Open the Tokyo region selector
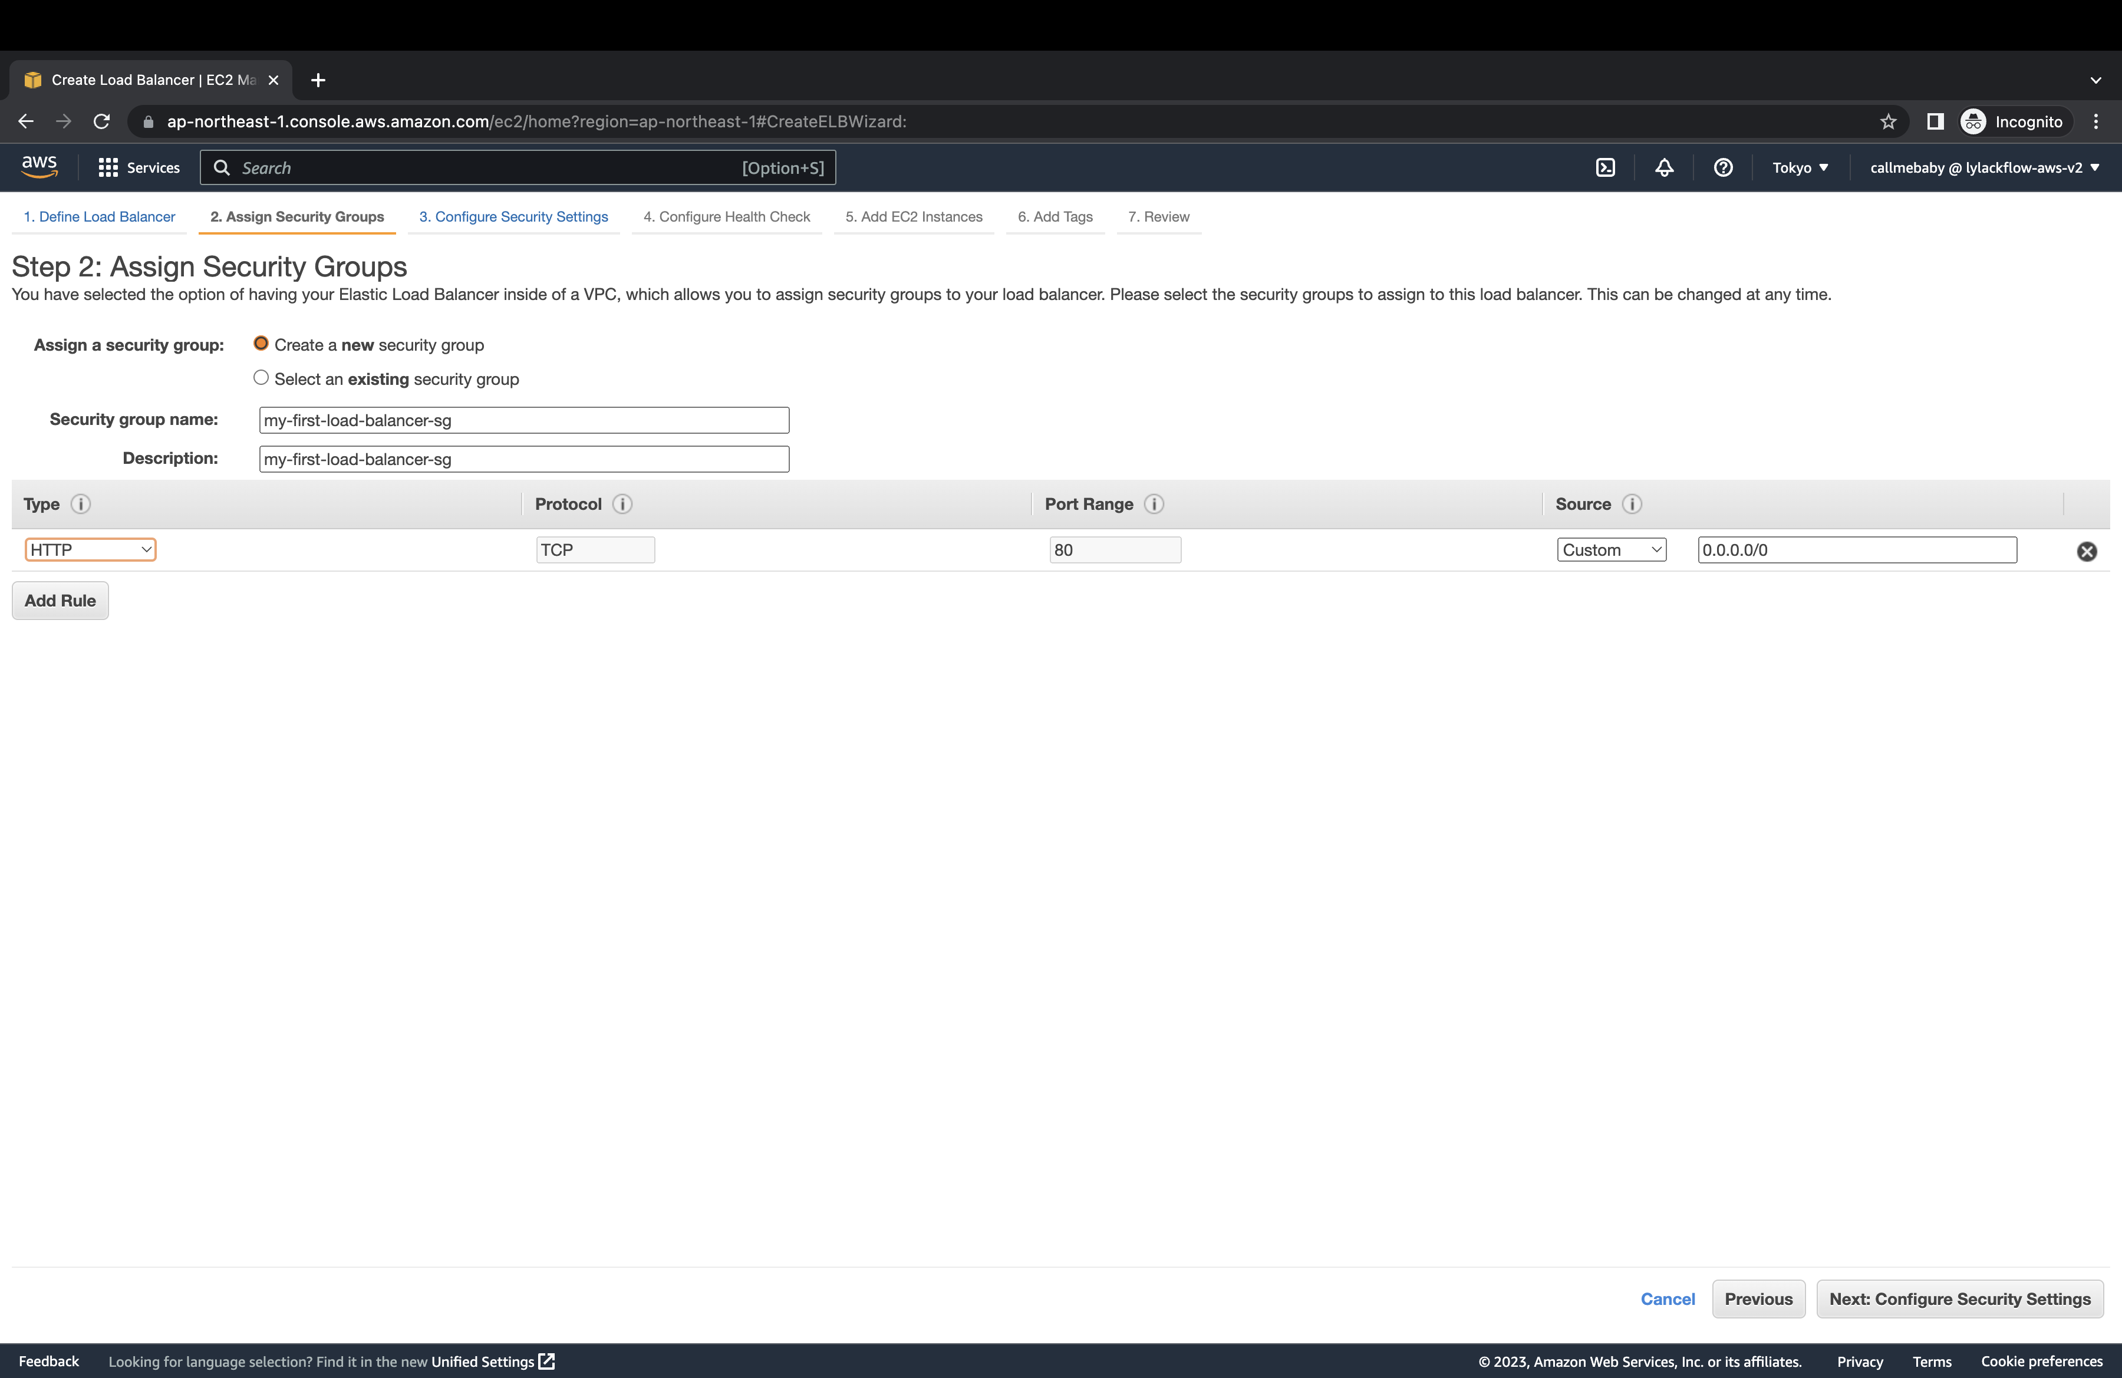The width and height of the screenshot is (2122, 1378). [1800, 167]
